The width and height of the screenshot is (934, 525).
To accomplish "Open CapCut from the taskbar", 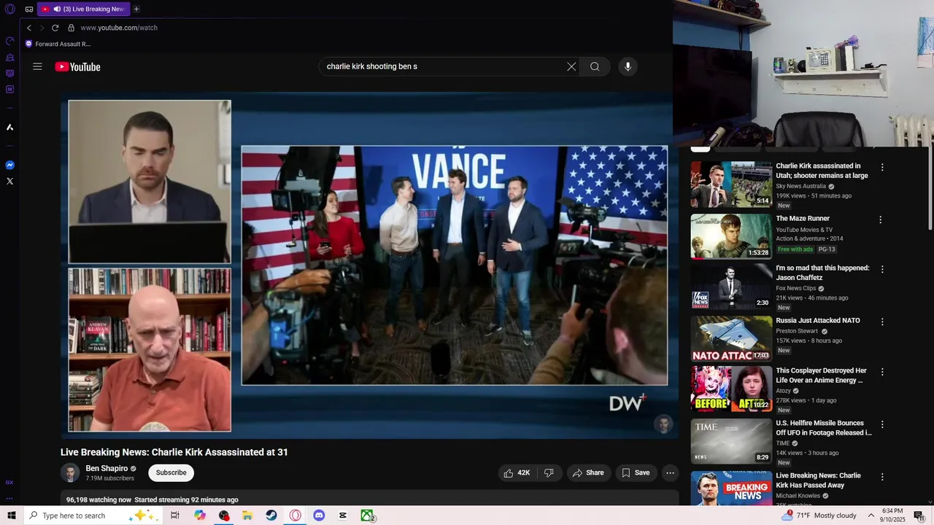I will pyautogui.click(x=343, y=516).
